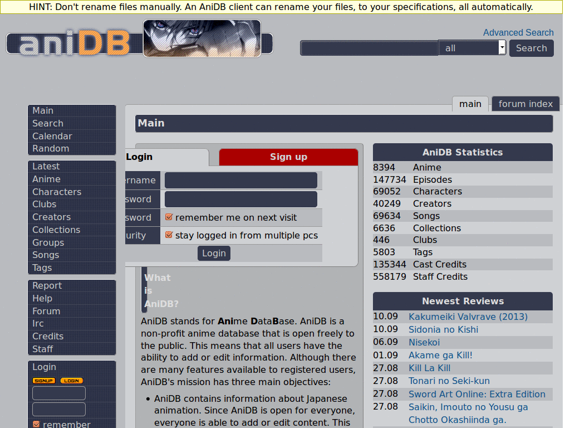Image resolution: width=570 pixels, height=428 pixels.
Task: Click the '8394 Anime' statistics row
Action: [x=463, y=167]
